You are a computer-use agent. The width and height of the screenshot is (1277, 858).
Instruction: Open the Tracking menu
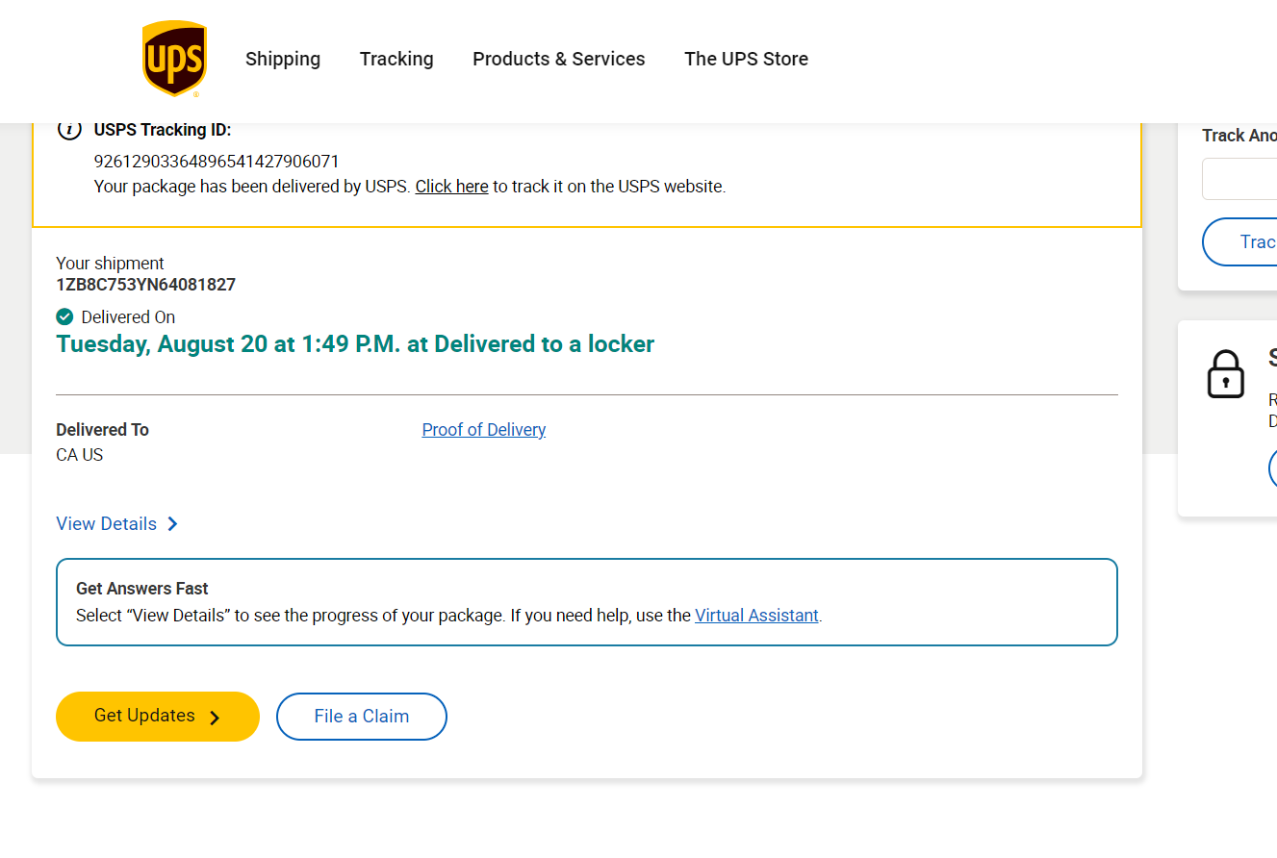point(396,59)
